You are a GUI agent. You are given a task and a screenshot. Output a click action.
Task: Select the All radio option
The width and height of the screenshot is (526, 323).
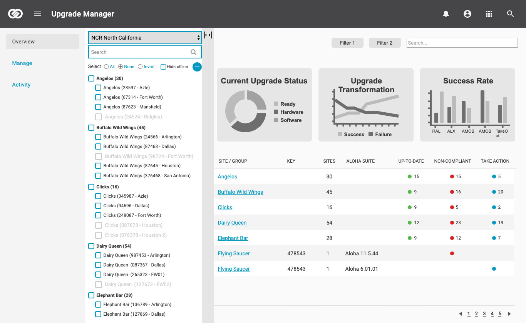(x=106, y=67)
